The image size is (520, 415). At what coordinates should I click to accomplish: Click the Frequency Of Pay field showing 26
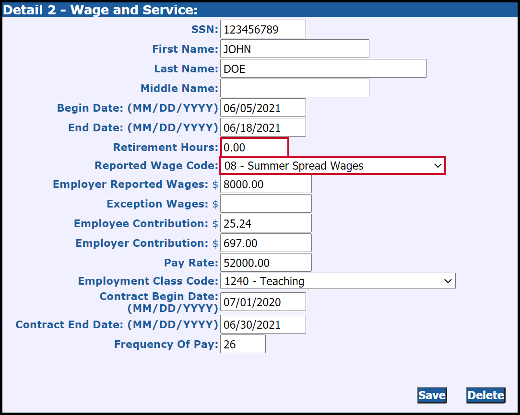[243, 344]
